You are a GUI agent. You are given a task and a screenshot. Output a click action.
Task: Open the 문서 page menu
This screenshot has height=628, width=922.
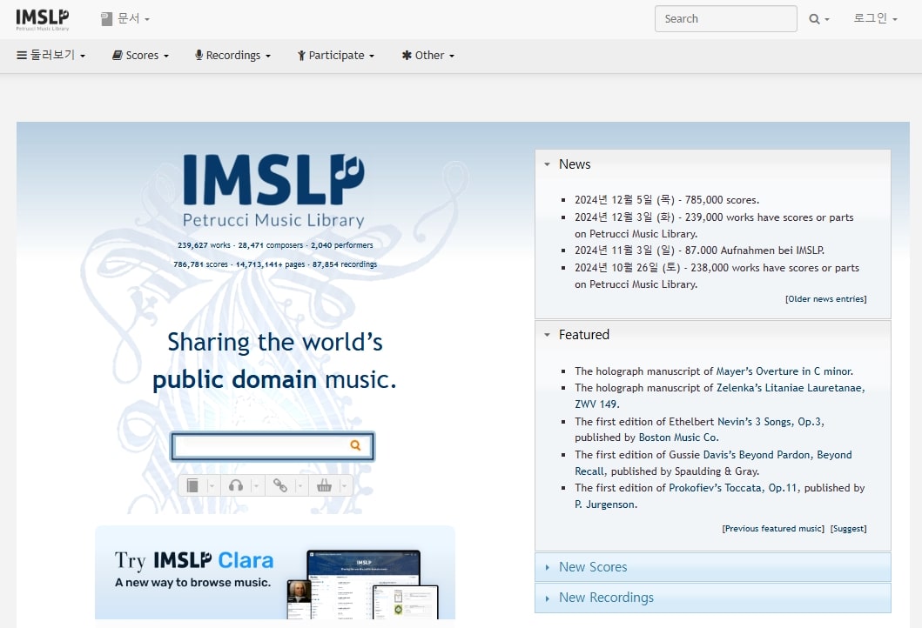pyautogui.click(x=125, y=19)
